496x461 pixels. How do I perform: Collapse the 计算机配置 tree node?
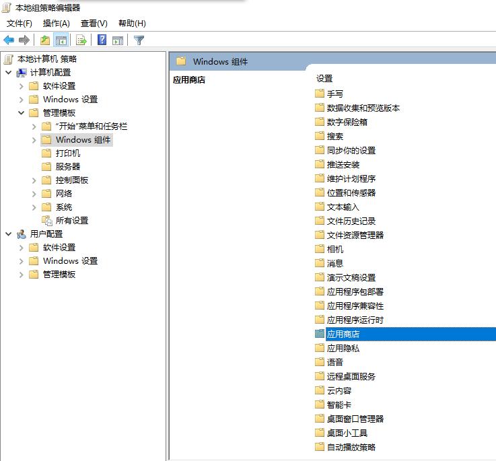tap(9, 73)
